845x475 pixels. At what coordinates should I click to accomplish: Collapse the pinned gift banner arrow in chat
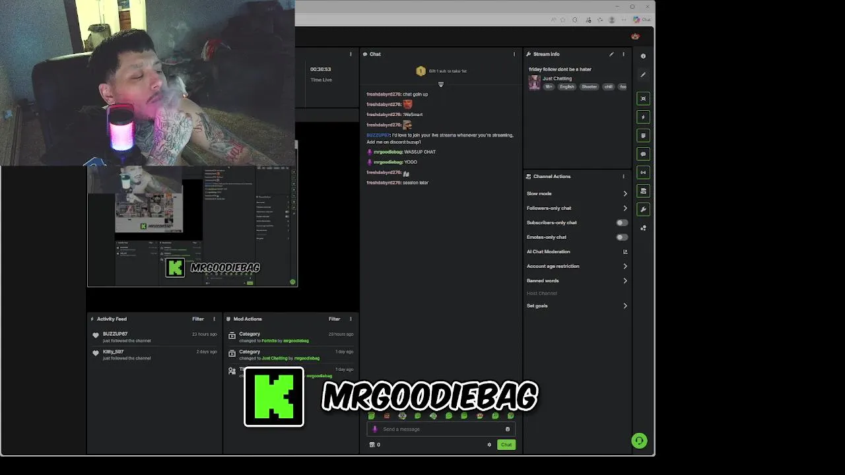(441, 84)
